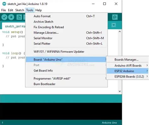This screenshot has width=149, height=125.
Task: Select Burn Bootloader entry
Action: tap(66, 84)
